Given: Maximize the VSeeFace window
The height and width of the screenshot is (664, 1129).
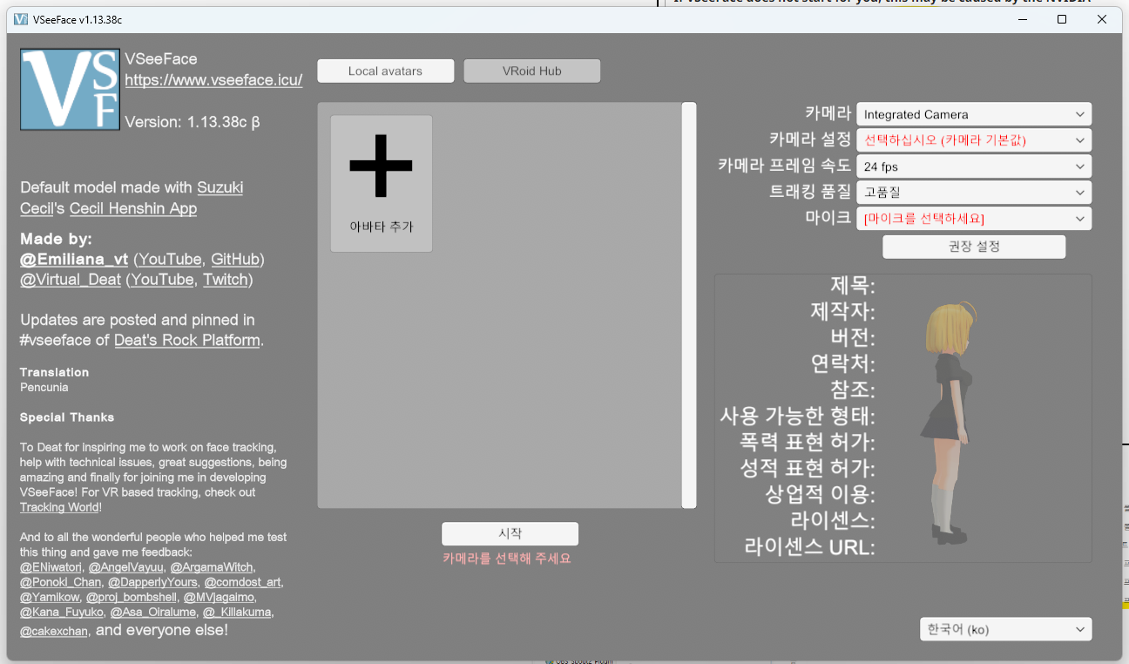Looking at the screenshot, I should [x=1062, y=19].
